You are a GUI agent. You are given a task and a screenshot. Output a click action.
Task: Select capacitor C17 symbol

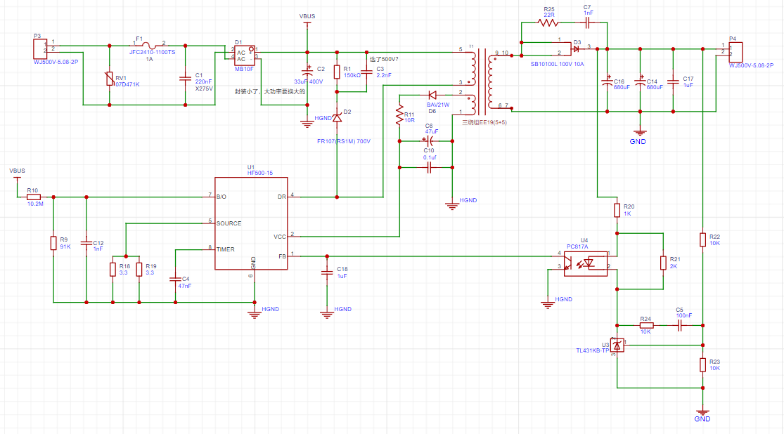click(x=673, y=82)
